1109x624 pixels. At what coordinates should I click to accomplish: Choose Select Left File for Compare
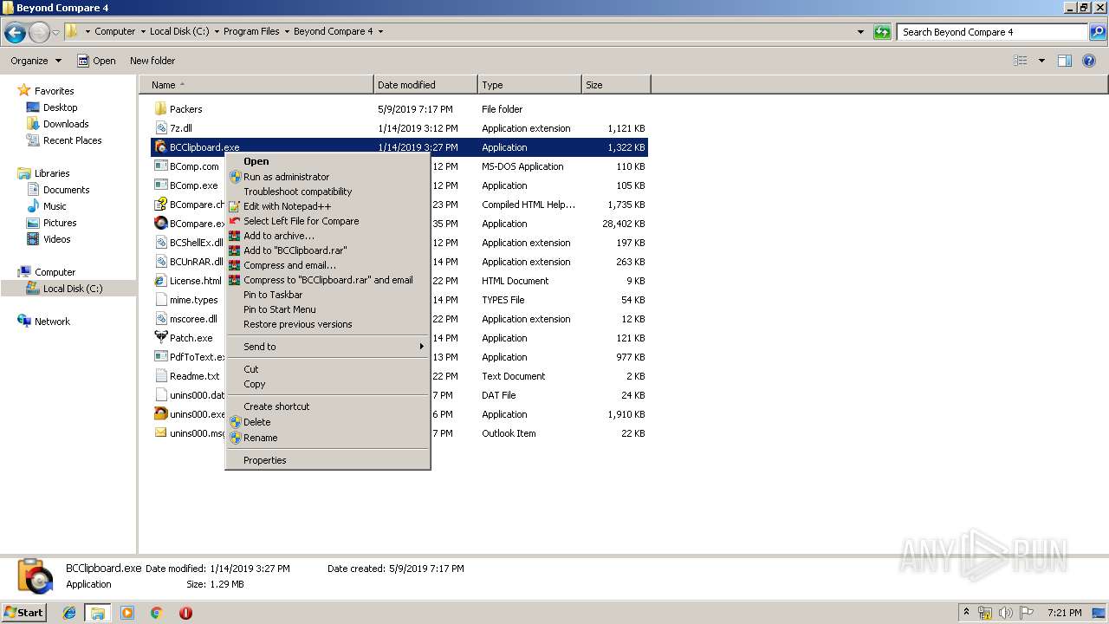(328, 221)
